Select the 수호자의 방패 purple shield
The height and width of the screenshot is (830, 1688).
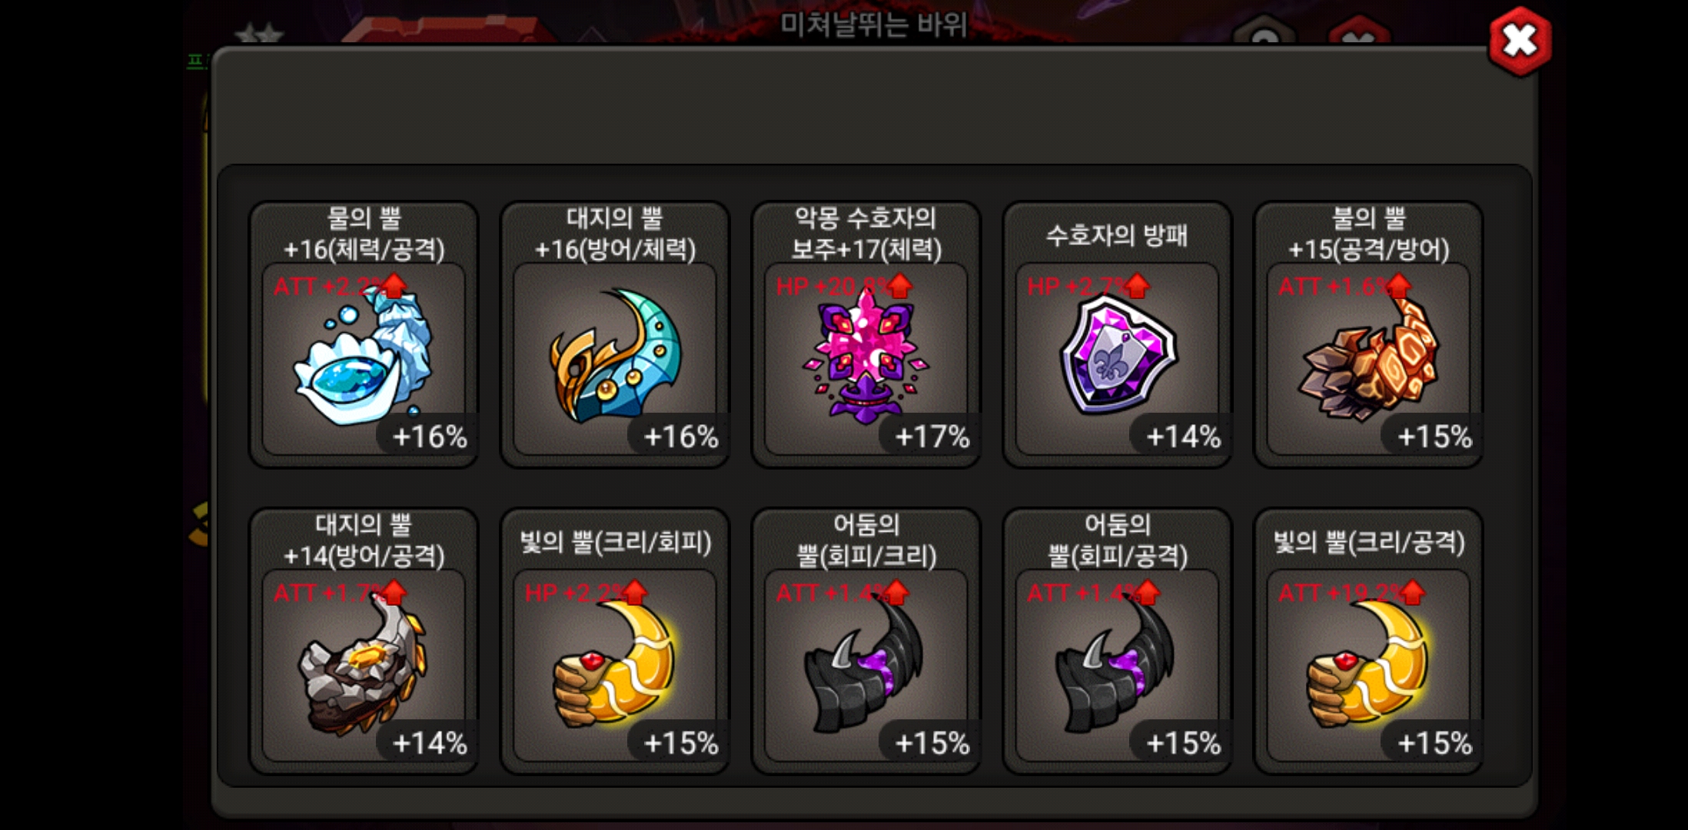tap(1118, 335)
